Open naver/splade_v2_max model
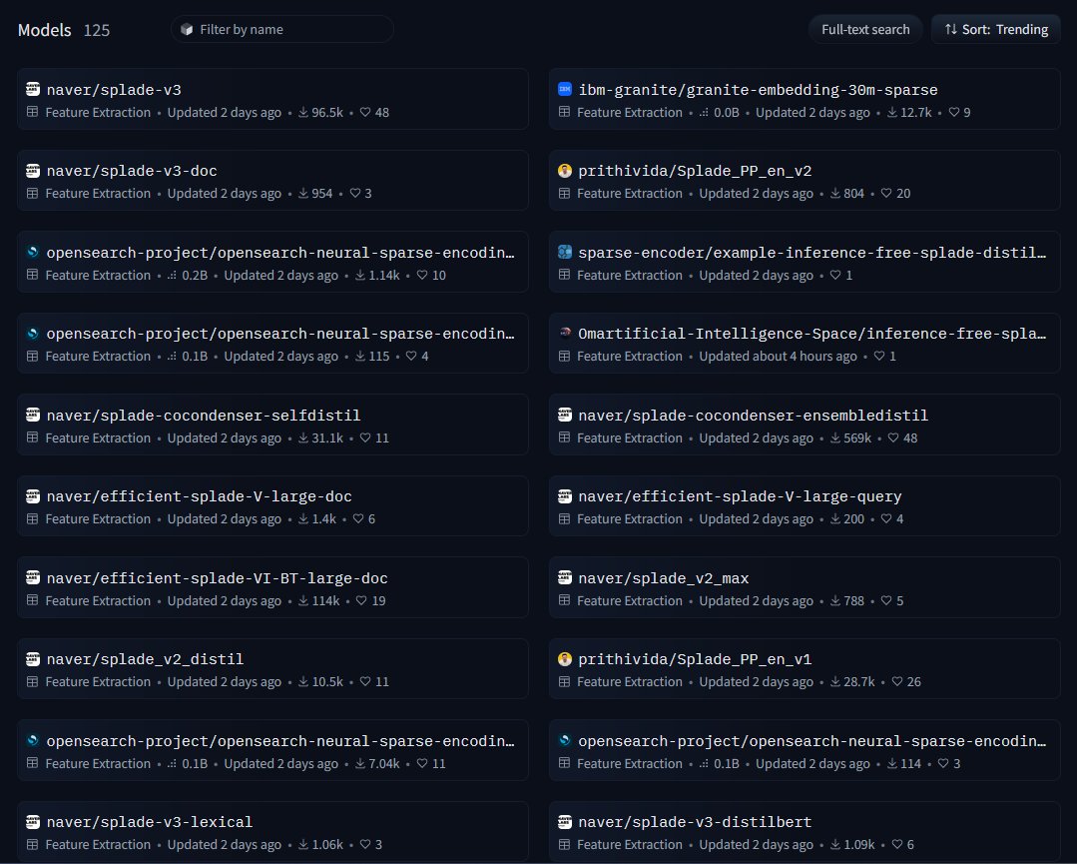 805,587
